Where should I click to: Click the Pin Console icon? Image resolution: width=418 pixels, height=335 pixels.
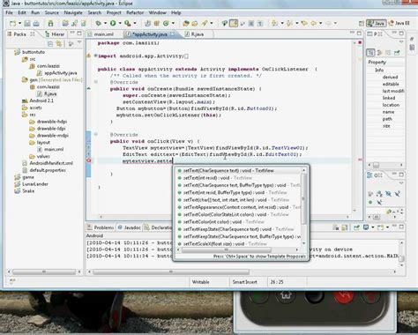[356, 227]
